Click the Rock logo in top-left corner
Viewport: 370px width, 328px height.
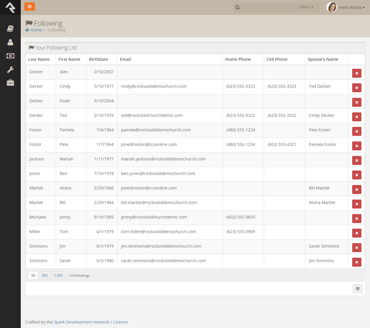point(10,7)
